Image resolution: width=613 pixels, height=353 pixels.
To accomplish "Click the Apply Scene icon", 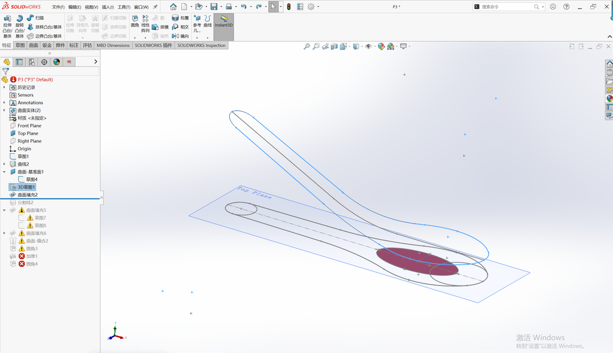I will pos(390,47).
